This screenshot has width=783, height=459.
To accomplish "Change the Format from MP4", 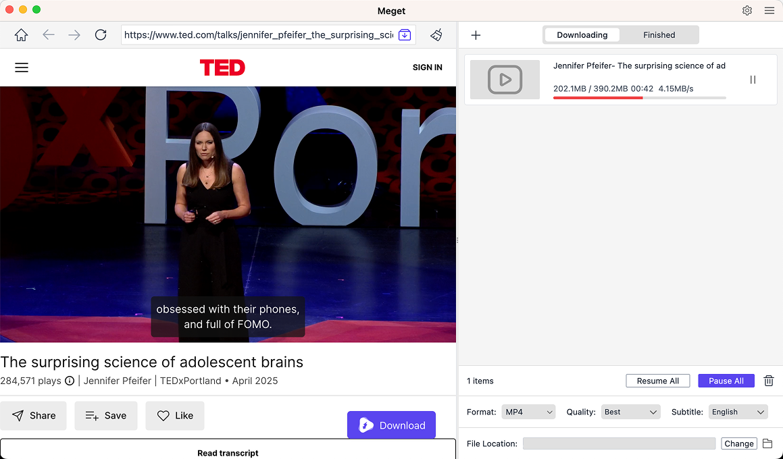I will pos(528,412).
